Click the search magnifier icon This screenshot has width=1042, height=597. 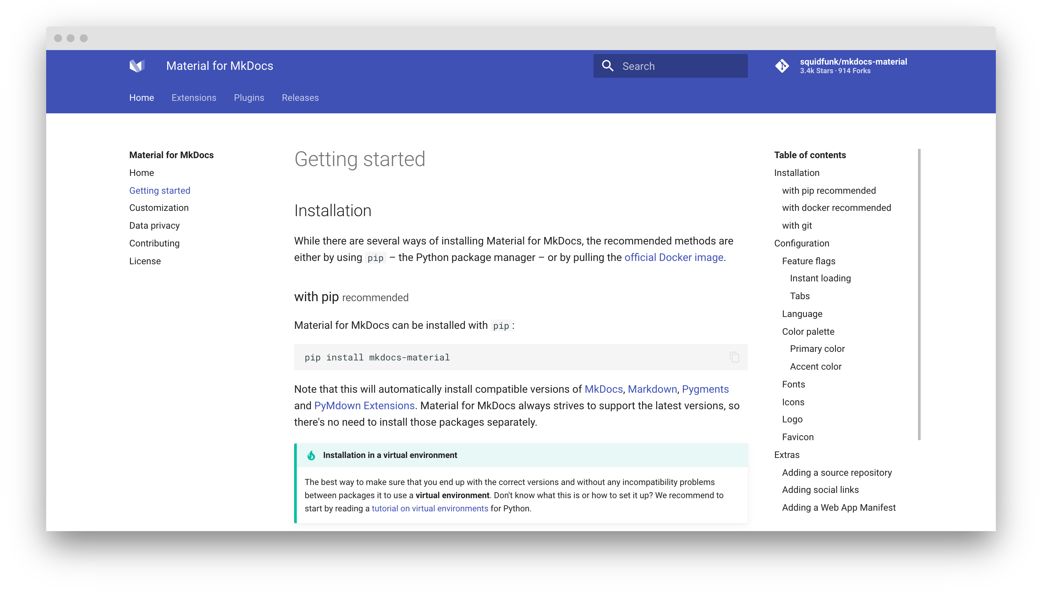coord(608,66)
